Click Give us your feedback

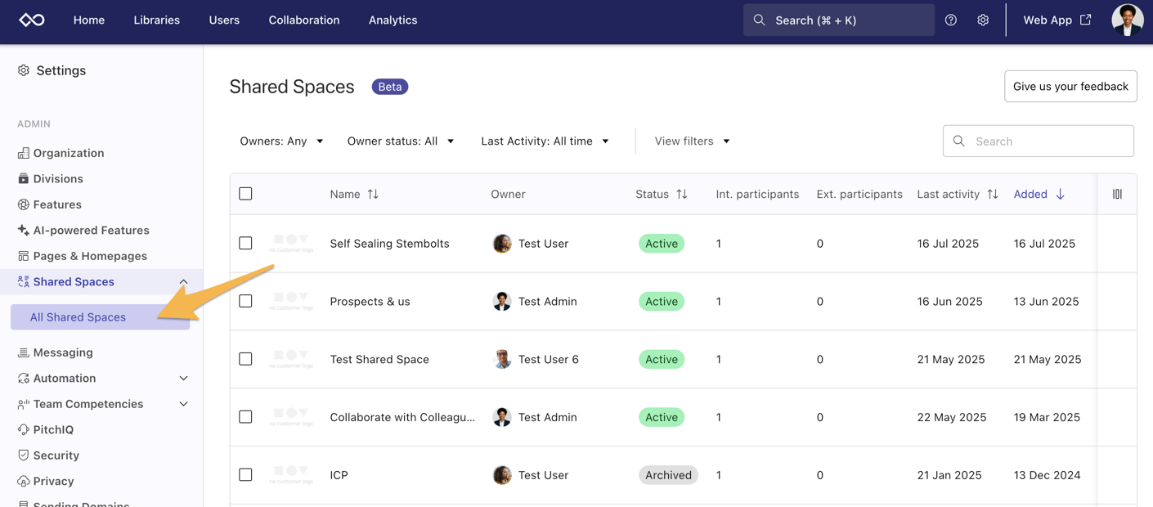click(x=1070, y=86)
